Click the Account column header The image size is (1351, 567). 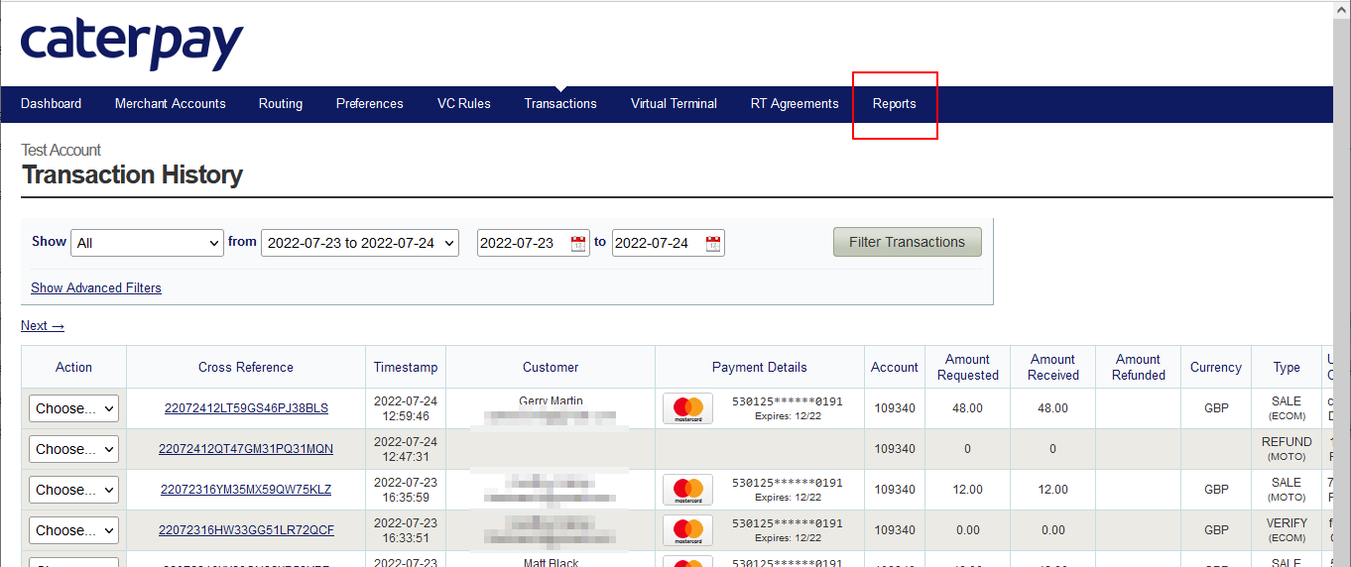pyautogui.click(x=895, y=367)
